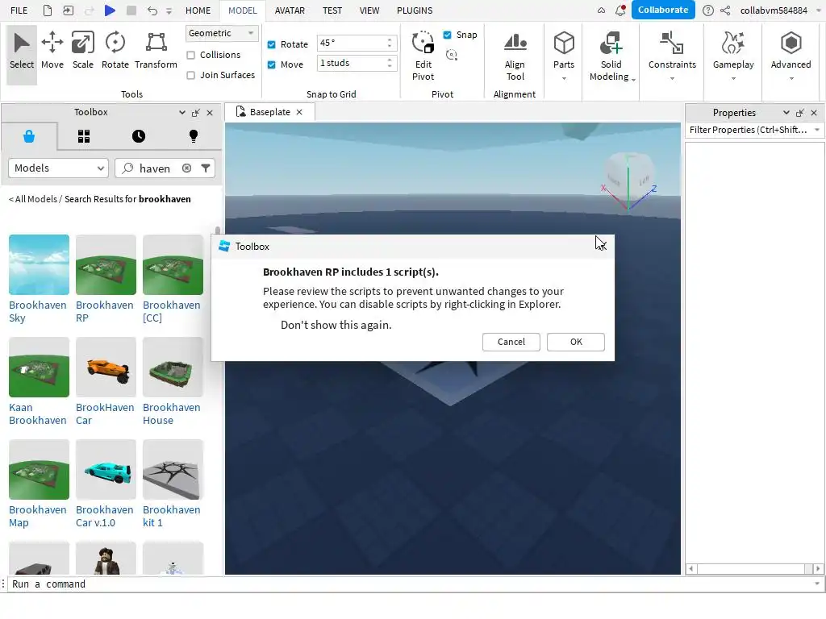The image size is (826, 619).
Task: Tick "Don't show this again" option
Action: pyautogui.click(x=336, y=325)
